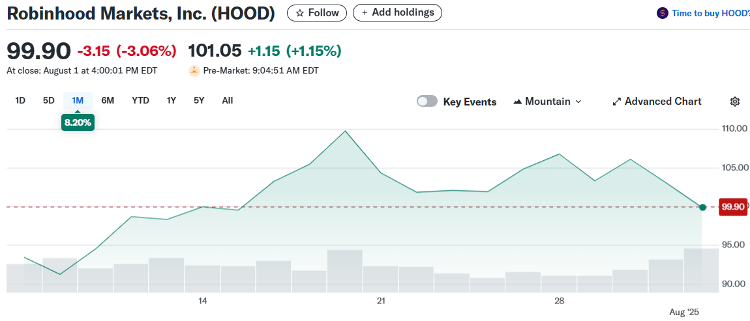Click the 110.00 axis label

click(x=734, y=128)
